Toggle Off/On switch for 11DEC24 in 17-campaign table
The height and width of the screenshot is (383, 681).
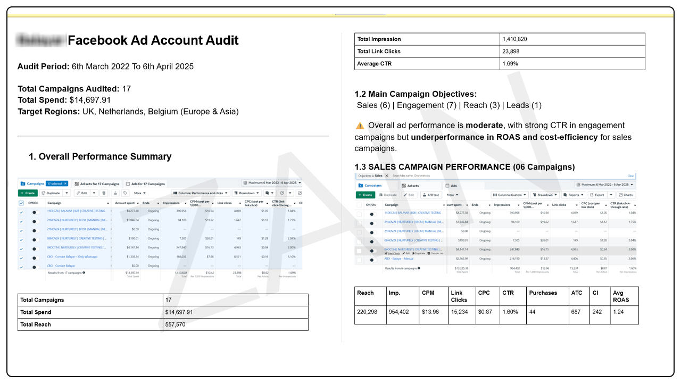pos(36,212)
